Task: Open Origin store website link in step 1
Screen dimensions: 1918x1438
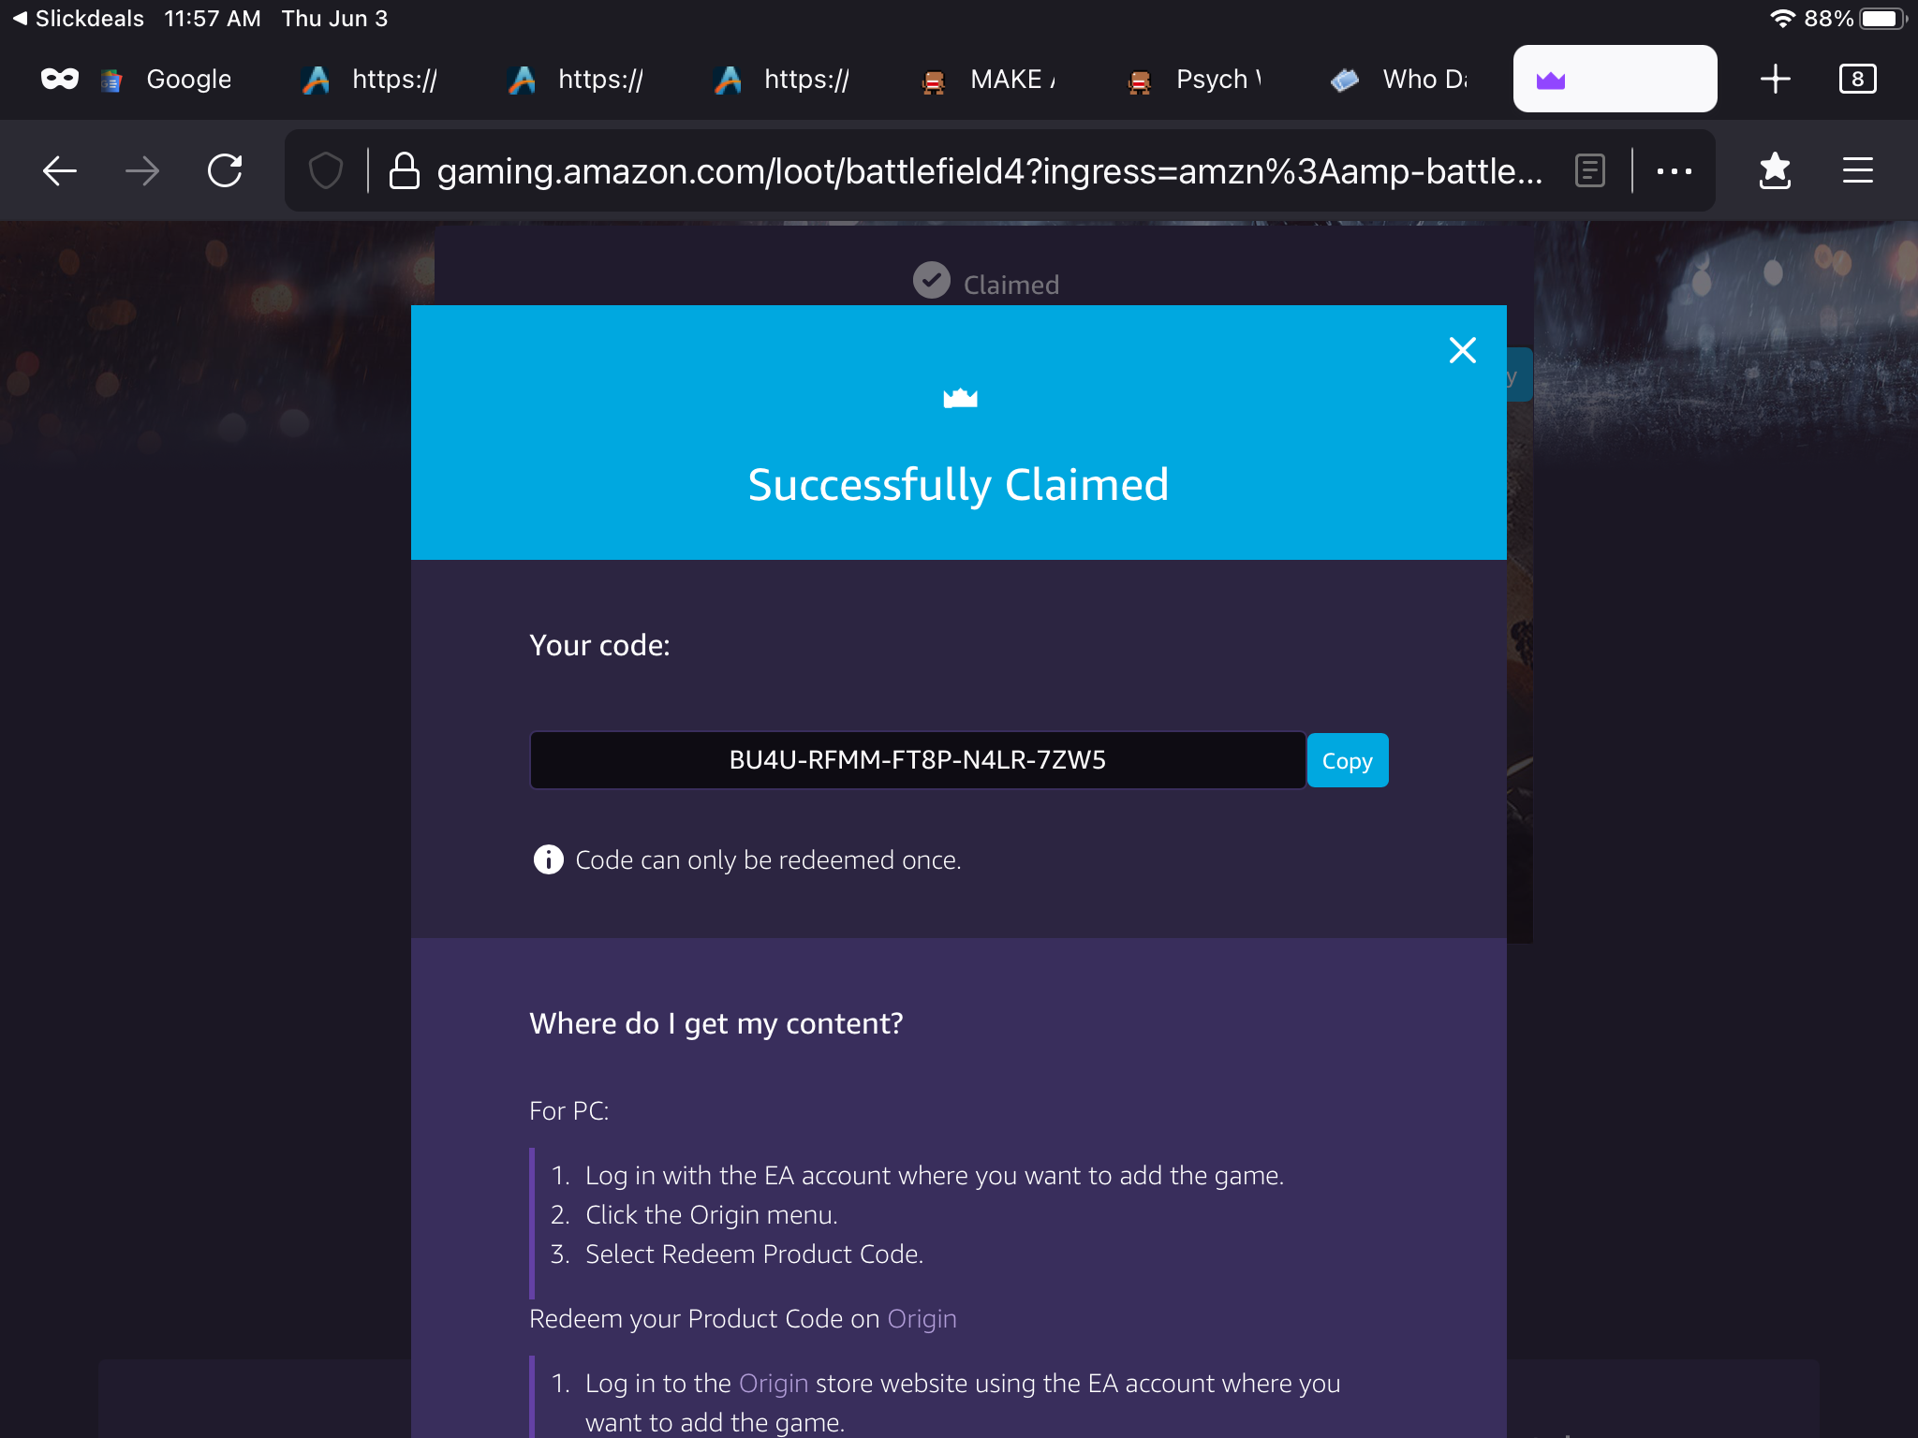Action: tap(773, 1383)
